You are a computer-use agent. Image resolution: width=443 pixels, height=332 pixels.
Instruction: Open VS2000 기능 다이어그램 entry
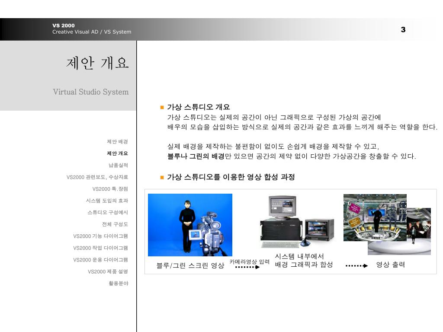[100, 236]
